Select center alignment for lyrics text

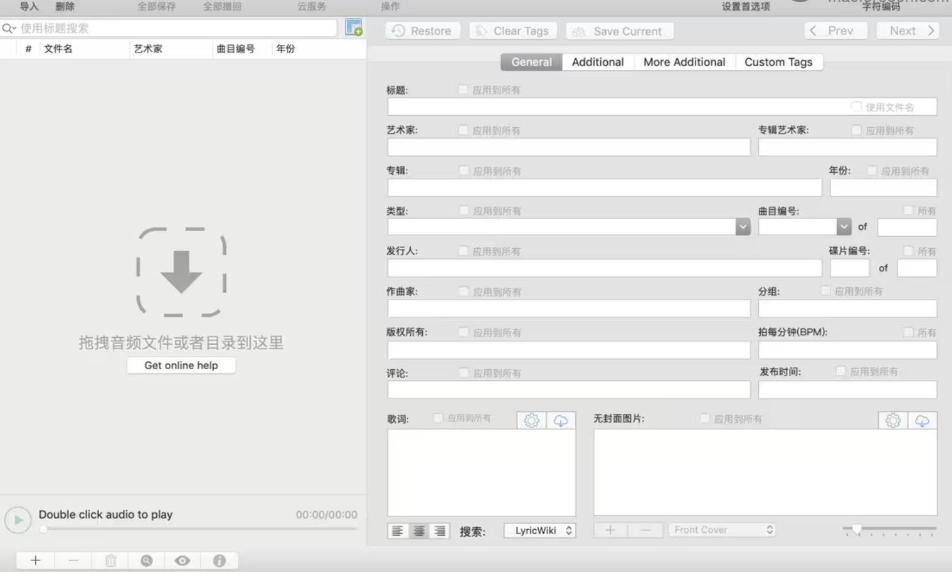coord(418,530)
